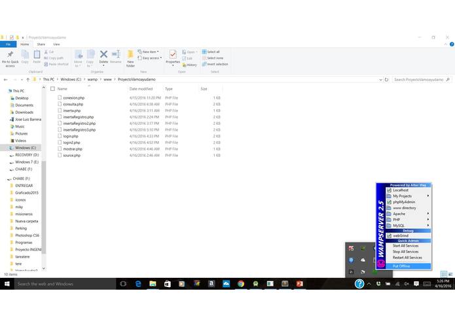The height and width of the screenshot is (323, 455).
Task: Open the File ribbon tab
Action: pos(8,44)
